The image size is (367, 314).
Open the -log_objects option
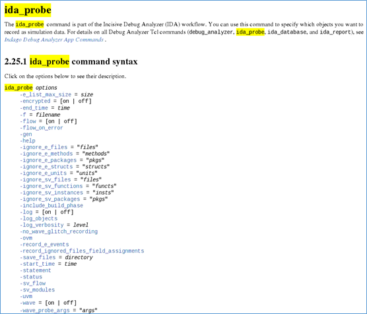click(x=39, y=218)
